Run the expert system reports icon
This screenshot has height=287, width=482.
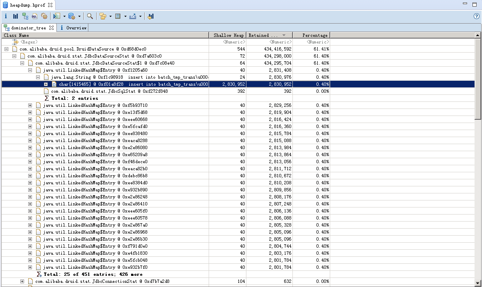pyautogui.click(x=57, y=16)
